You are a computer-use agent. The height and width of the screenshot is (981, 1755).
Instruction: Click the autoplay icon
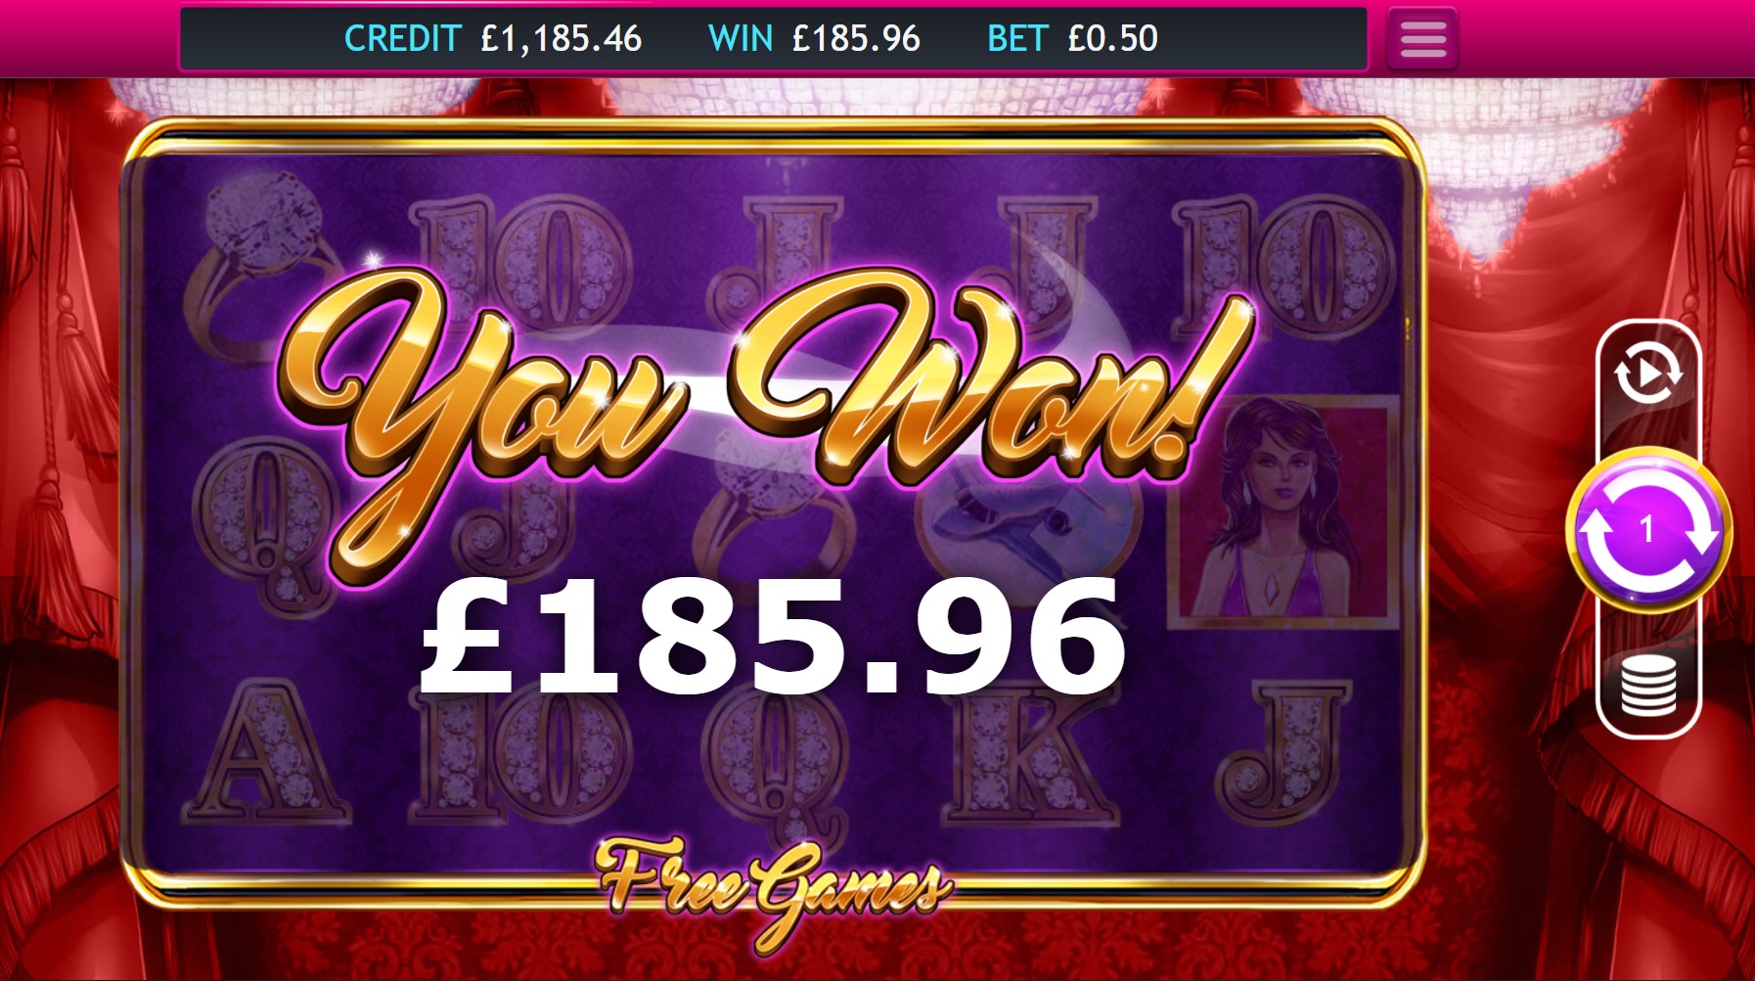(1648, 373)
